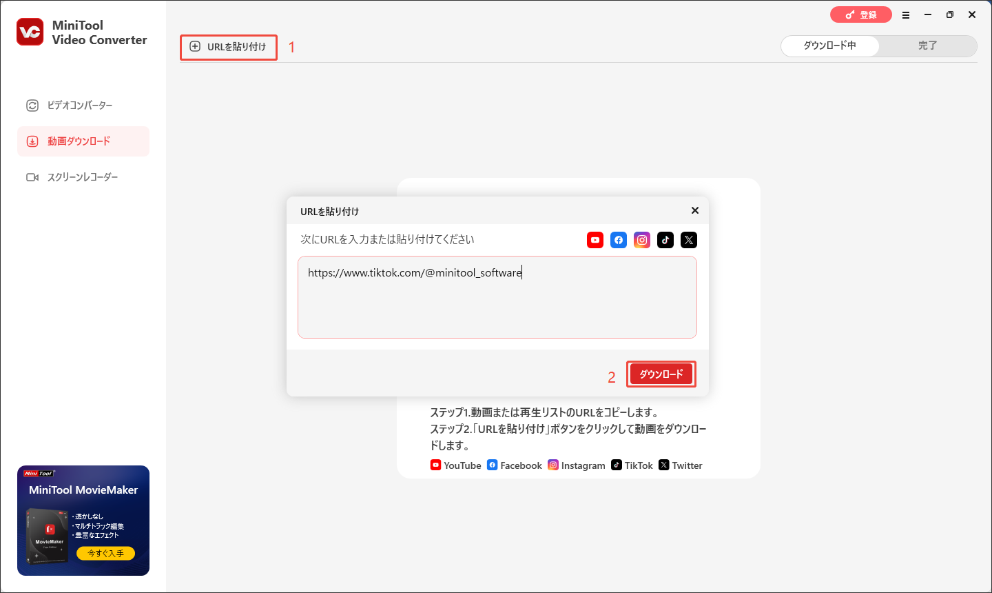Click the ビデオコンバーター sidebar icon
The image size is (992, 593).
(32, 105)
